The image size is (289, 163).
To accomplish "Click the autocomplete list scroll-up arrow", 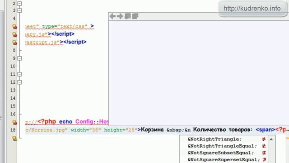I will pyautogui.click(x=271, y=139).
